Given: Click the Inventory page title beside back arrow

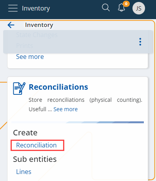Looking at the screenshot, I should point(39,25).
